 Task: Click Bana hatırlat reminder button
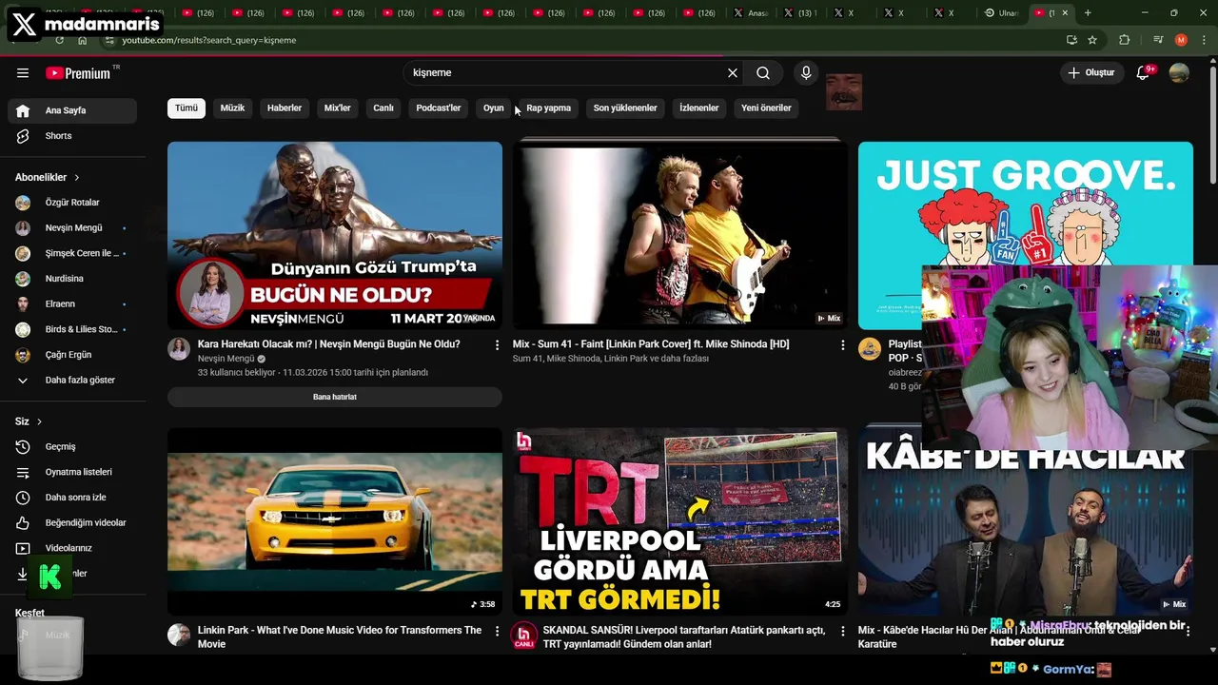335,397
